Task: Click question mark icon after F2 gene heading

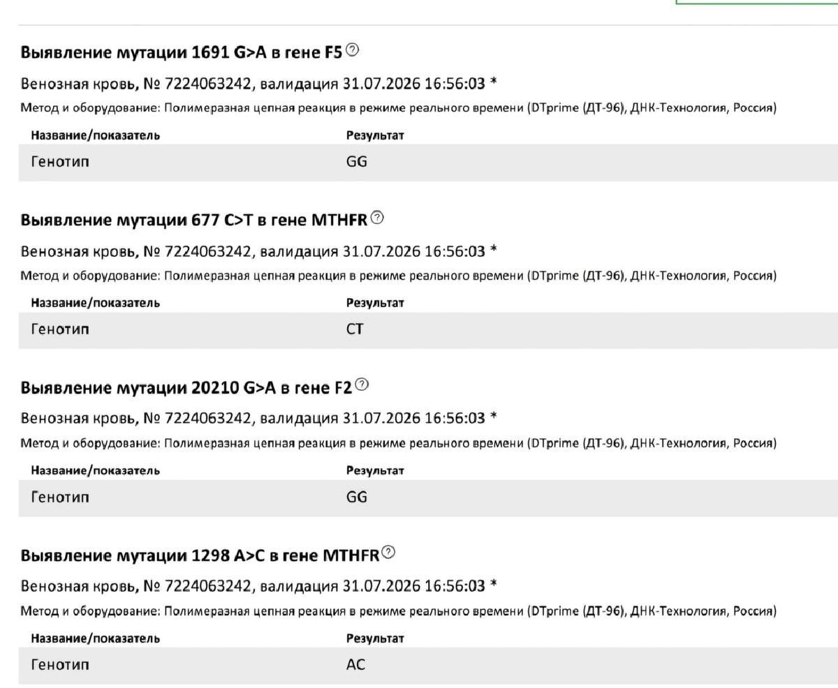Action: (x=362, y=385)
